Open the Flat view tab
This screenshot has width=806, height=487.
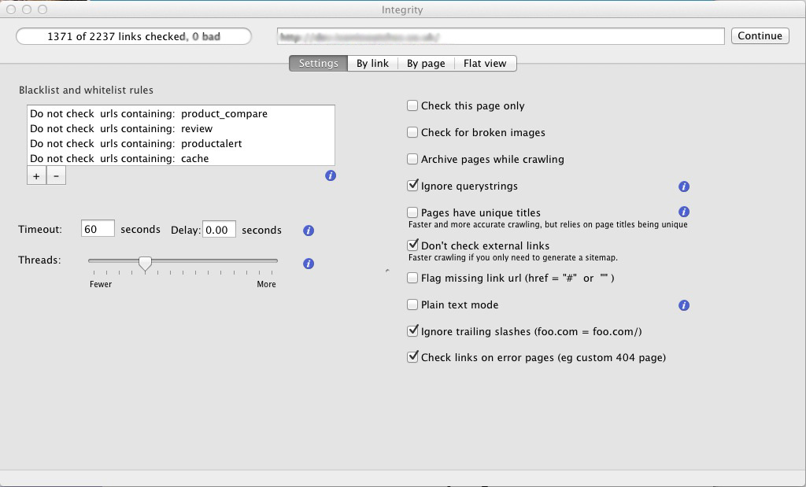tap(484, 64)
